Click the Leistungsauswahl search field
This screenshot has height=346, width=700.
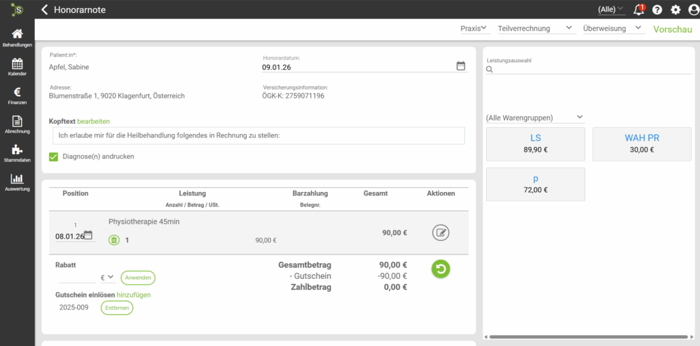[x=591, y=69]
